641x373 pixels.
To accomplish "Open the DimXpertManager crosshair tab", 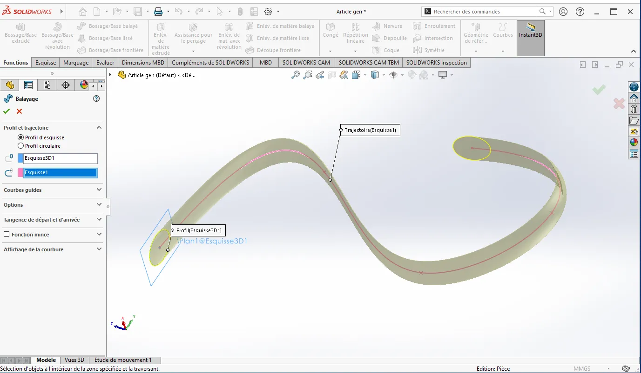I will pos(66,85).
